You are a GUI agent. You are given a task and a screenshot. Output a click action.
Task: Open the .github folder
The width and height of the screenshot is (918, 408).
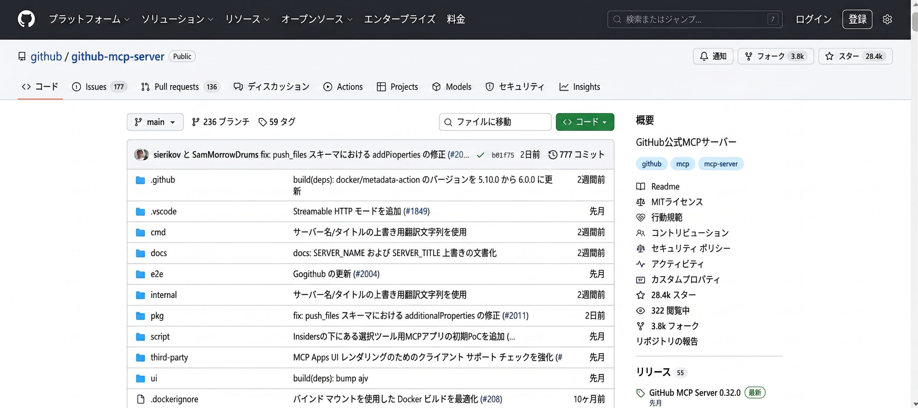[162, 180]
